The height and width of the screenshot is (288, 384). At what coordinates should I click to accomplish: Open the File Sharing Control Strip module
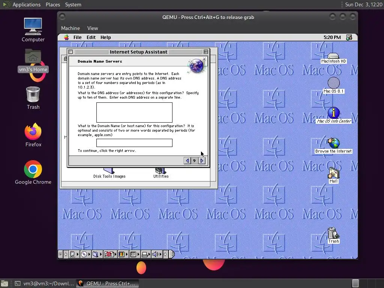(97, 254)
